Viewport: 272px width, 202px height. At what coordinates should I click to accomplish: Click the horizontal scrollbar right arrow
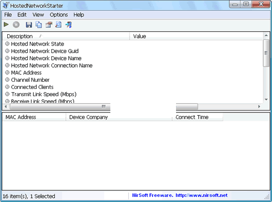tap(259, 106)
